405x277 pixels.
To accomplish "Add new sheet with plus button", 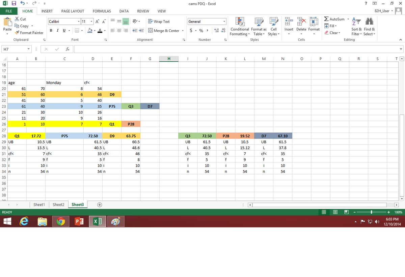I will pos(100,205).
